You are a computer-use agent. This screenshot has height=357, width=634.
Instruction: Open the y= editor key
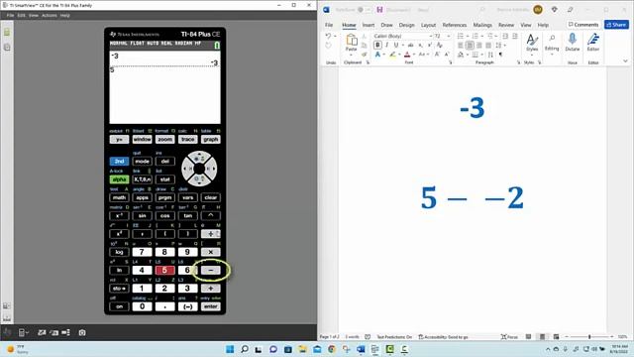(x=119, y=139)
